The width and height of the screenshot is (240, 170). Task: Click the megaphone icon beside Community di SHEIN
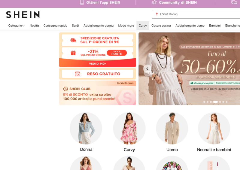[x=154, y=2]
